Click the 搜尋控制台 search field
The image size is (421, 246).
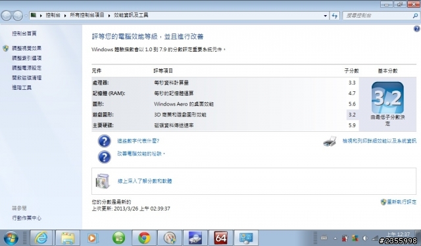(378, 16)
